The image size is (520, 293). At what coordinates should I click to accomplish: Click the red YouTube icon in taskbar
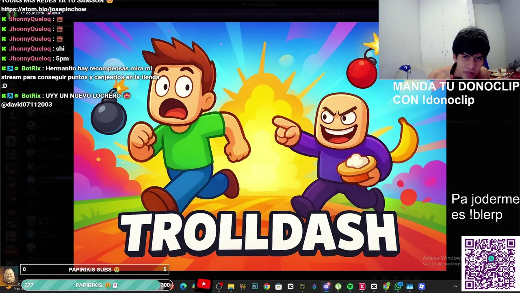(204, 284)
